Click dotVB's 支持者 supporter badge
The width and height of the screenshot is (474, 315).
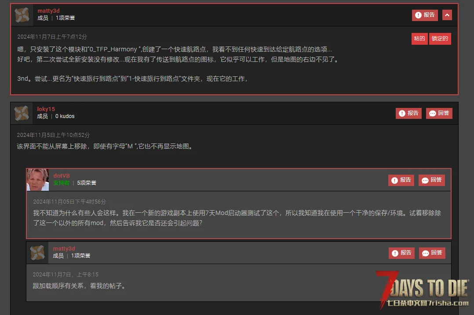click(x=62, y=183)
